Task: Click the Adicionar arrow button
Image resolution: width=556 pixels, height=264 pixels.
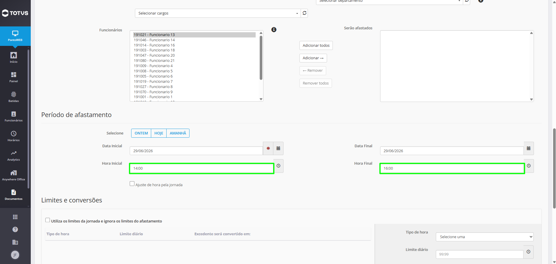Action: pos(313,58)
